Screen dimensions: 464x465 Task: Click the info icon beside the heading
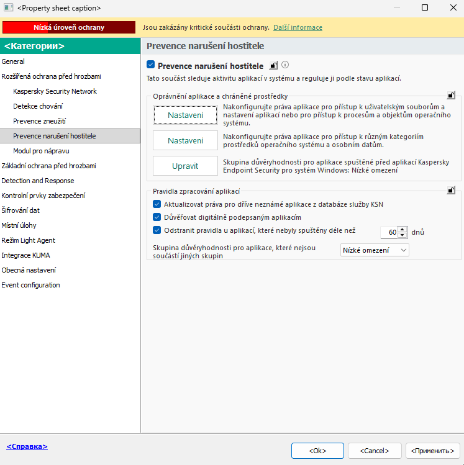286,65
